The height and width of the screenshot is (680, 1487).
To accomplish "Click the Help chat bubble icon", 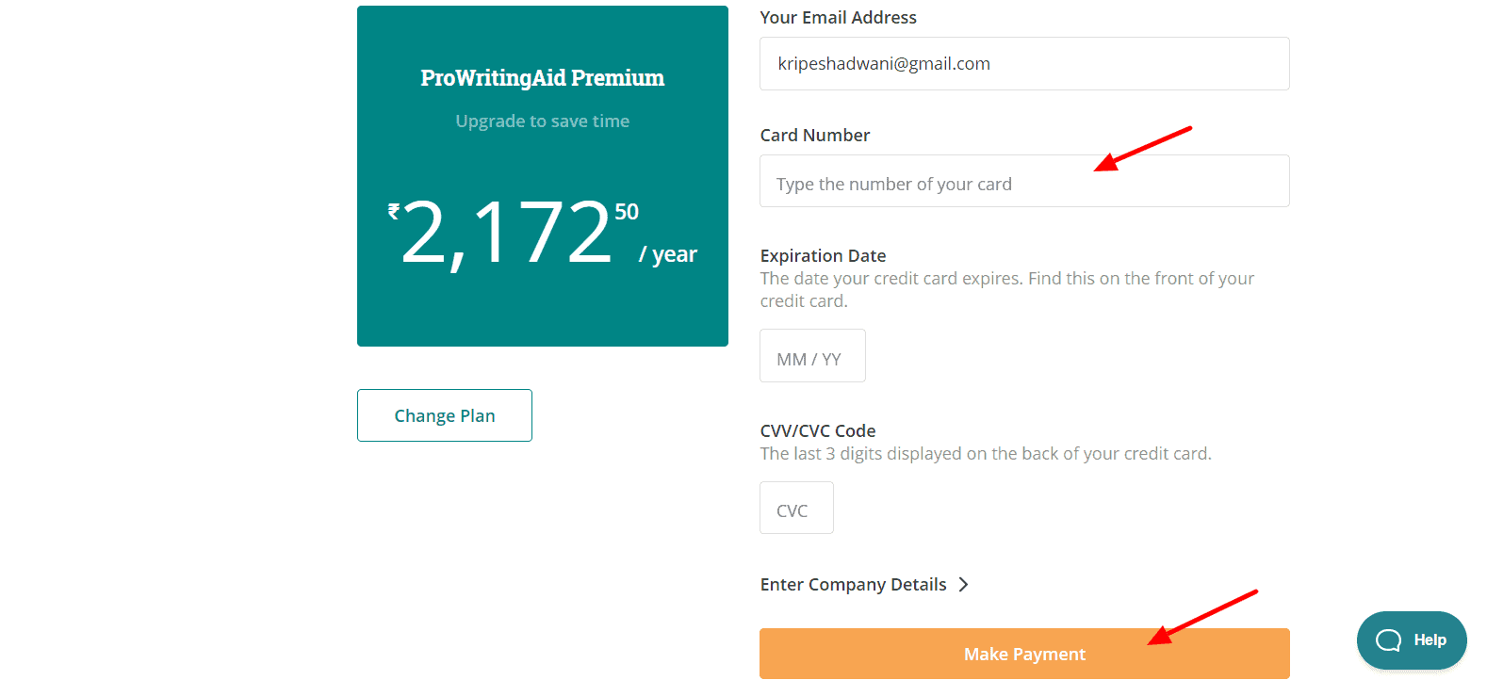I will [x=1388, y=640].
